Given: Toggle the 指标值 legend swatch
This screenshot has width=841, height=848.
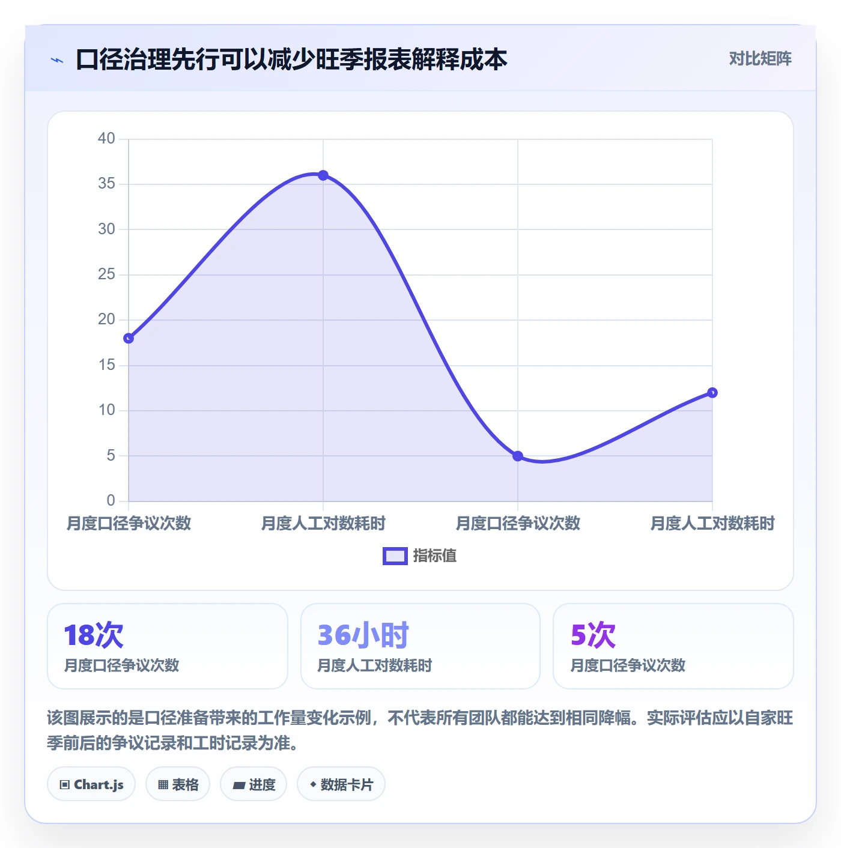Looking at the screenshot, I should pyautogui.click(x=395, y=556).
